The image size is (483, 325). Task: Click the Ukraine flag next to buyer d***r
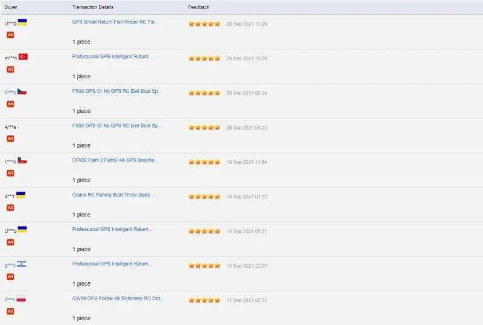click(21, 195)
